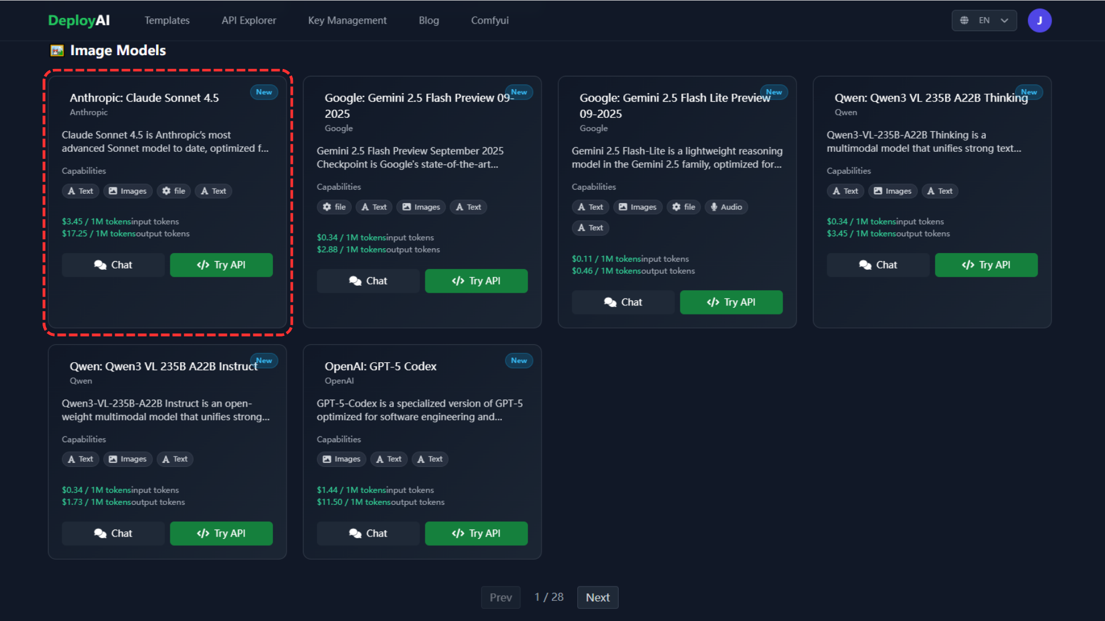Screen dimensions: 1105x621
Task: Start Chat with Claude Sonnet 4.5
Action: pyautogui.click(x=113, y=265)
